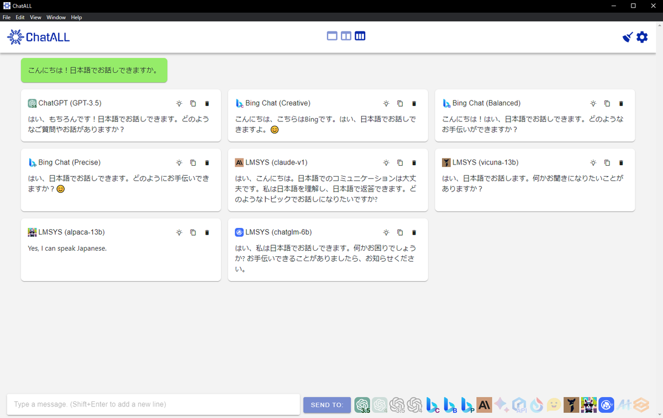Image resolution: width=663 pixels, height=418 pixels.
Task: Open the Help menu
Action: 76,17
